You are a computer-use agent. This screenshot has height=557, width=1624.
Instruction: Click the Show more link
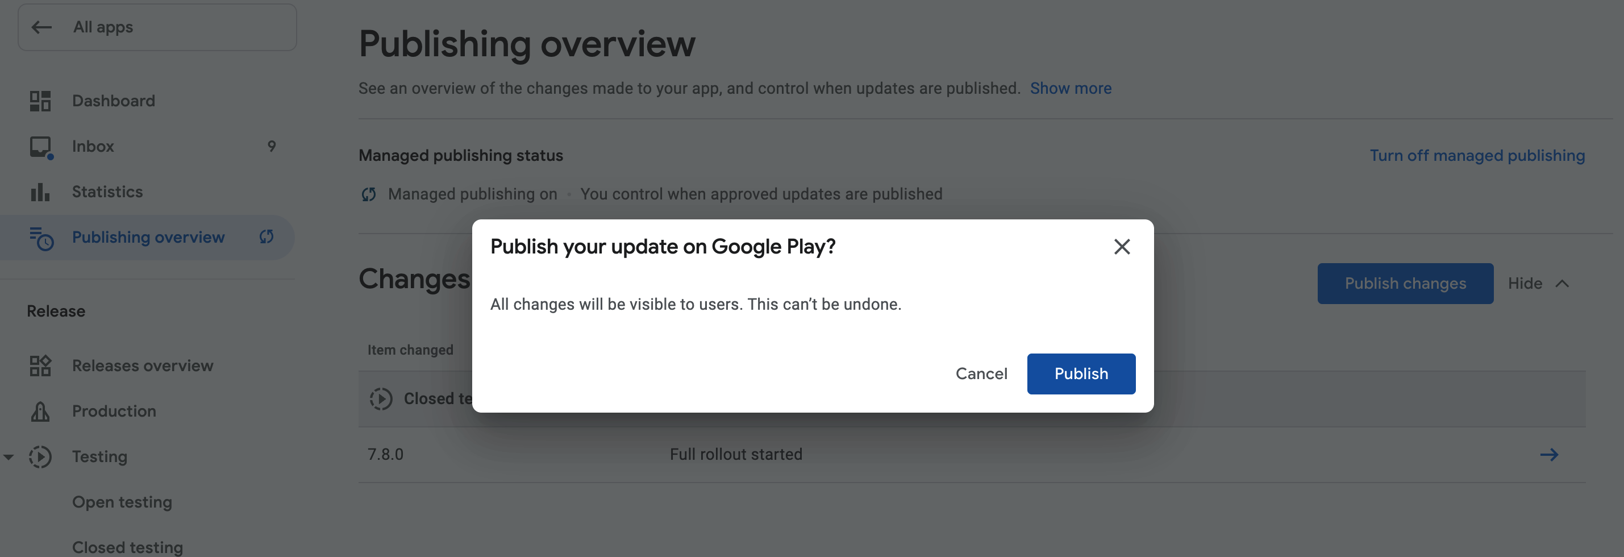pos(1071,88)
